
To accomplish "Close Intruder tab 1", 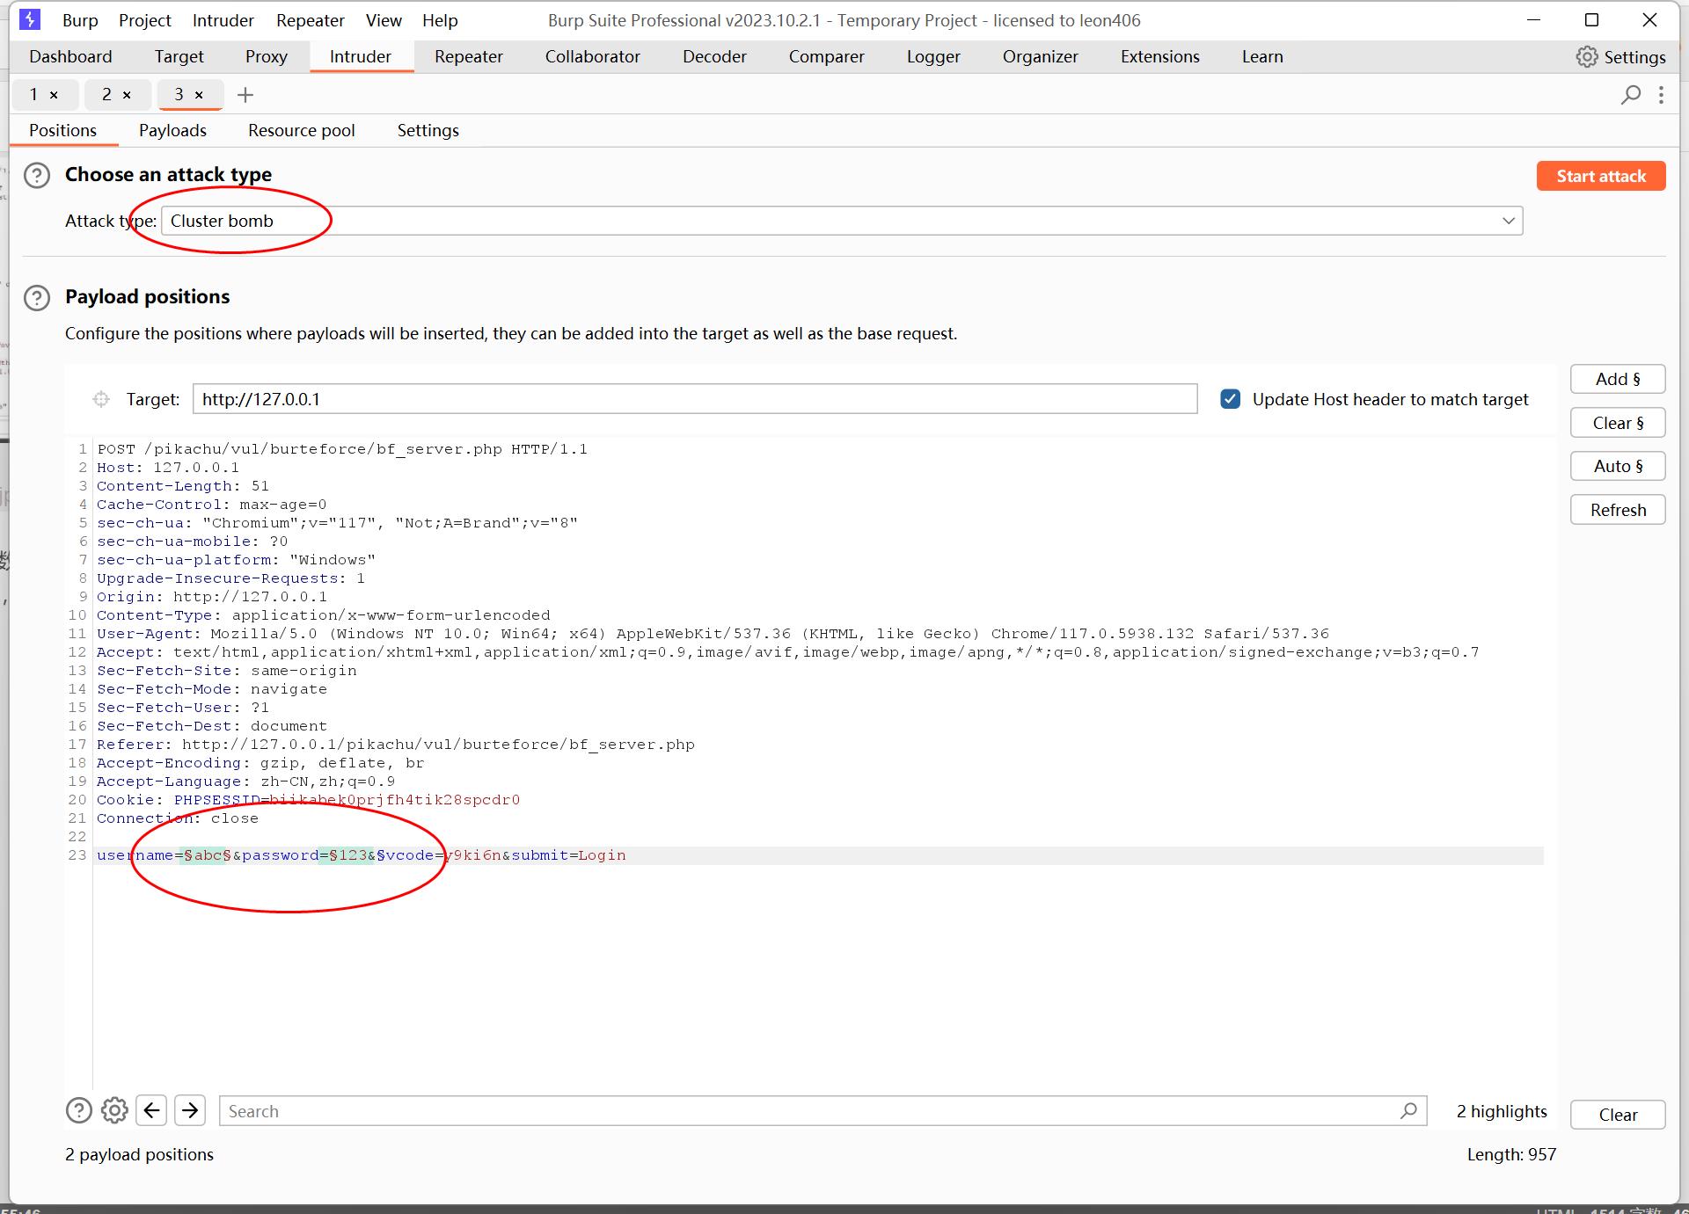I will [x=54, y=95].
